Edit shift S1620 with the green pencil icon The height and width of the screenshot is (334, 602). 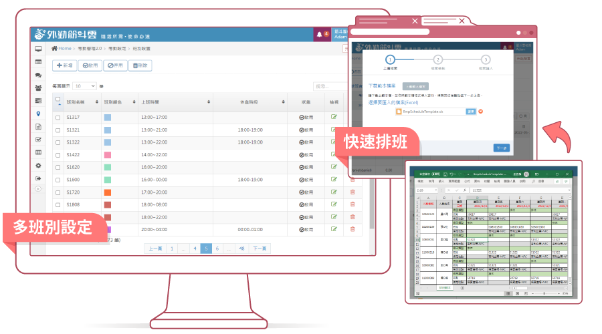[x=334, y=167]
